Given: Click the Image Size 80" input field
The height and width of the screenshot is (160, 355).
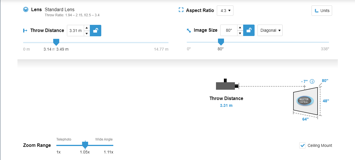Looking at the screenshot, I should click(x=229, y=30).
